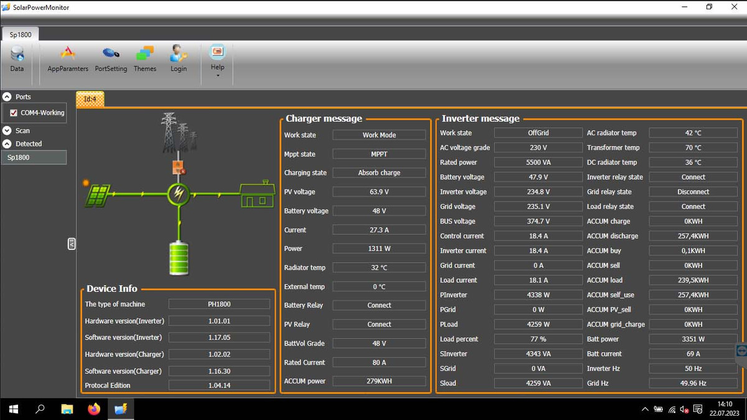Select Sp1800 in the Detected list
The width and height of the screenshot is (747, 420).
pos(34,158)
